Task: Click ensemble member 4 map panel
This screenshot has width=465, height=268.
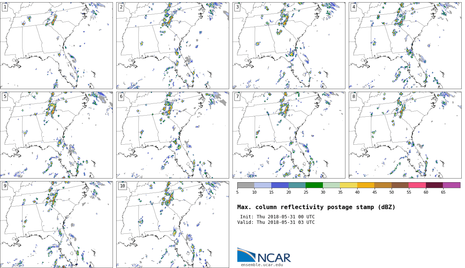Action: [x=405, y=46]
